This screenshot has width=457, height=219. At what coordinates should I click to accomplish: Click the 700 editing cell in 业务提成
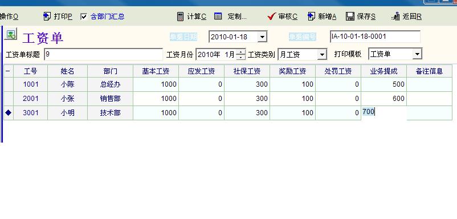pos(384,113)
